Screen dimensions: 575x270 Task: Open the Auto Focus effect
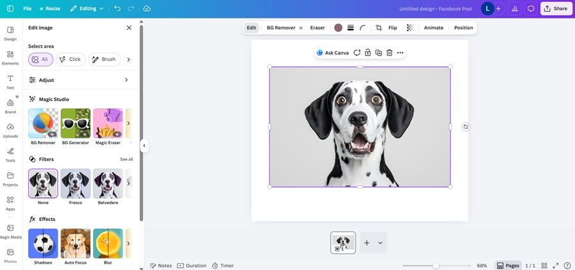point(75,243)
